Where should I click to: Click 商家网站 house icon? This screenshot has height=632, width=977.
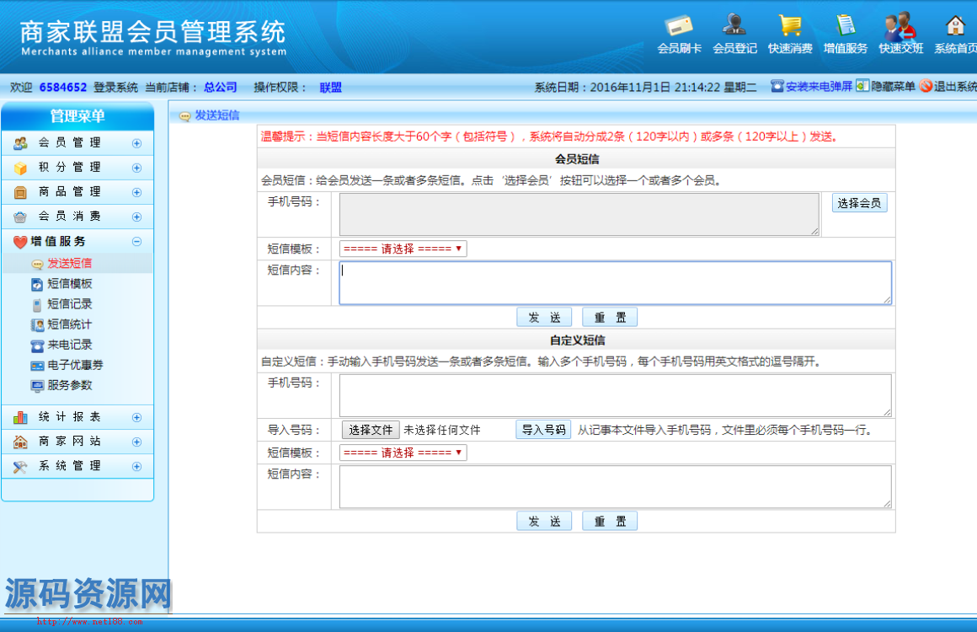pyautogui.click(x=20, y=442)
